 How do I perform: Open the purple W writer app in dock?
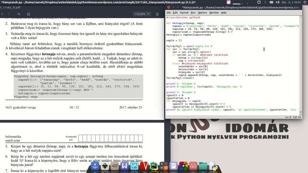point(125,166)
